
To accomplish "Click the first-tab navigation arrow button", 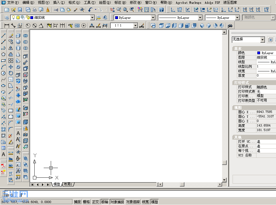I will [x=32, y=184].
